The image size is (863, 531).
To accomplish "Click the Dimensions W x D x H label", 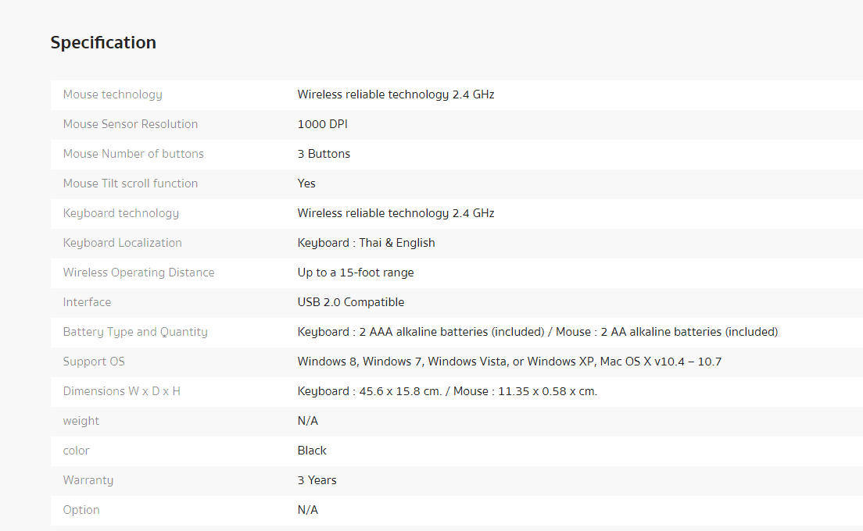I will [122, 391].
